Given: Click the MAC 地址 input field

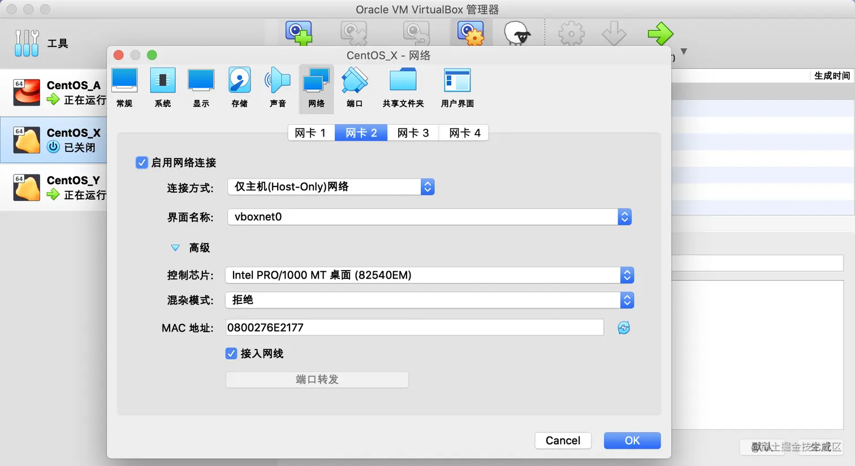Looking at the screenshot, I should click(414, 328).
